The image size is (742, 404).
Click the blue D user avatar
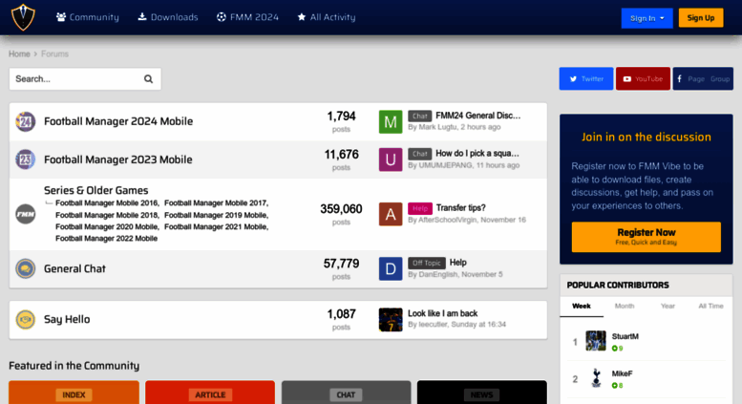coord(391,268)
